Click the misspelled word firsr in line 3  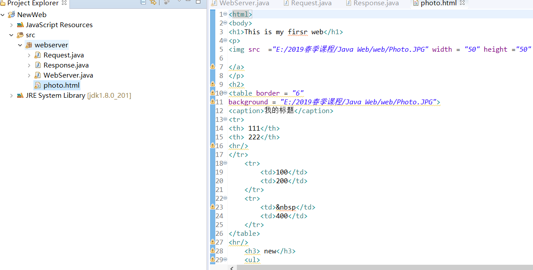[298, 32]
